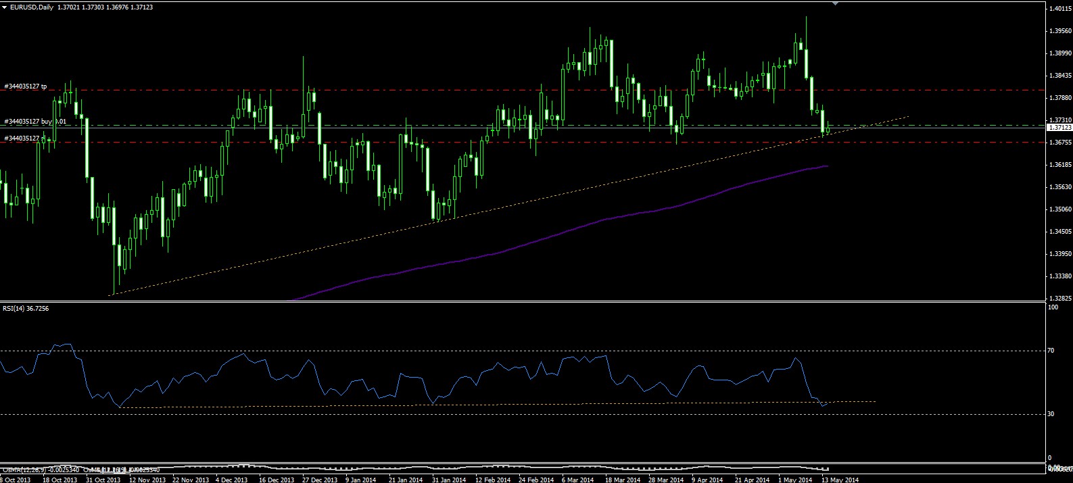Click the 18 Oct 2013 date label
The width and height of the screenshot is (1073, 483).
[x=59, y=480]
